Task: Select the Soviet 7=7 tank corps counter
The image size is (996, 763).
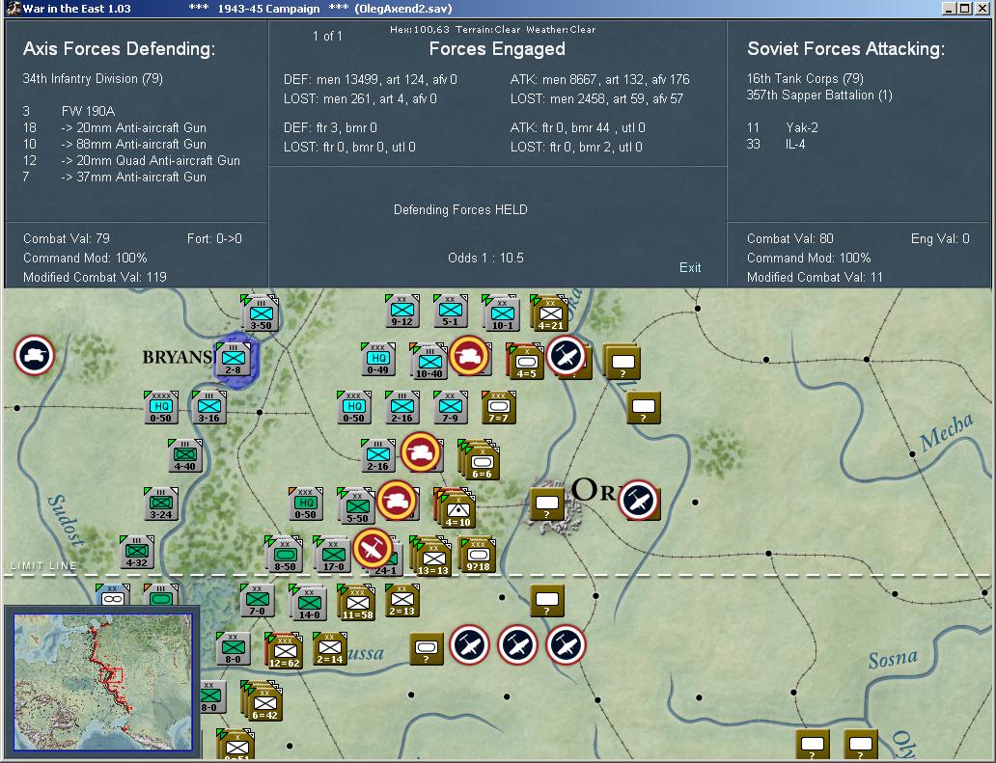Action: pos(499,407)
